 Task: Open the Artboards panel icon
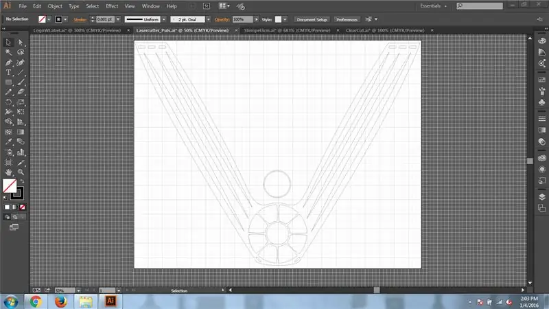[542, 209]
